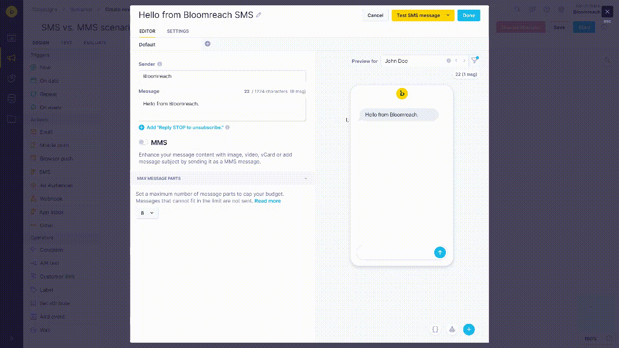This screenshot has width=619, height=348.
Task: Edit the SMS title with pencil icon
Action: click(259, 15)
